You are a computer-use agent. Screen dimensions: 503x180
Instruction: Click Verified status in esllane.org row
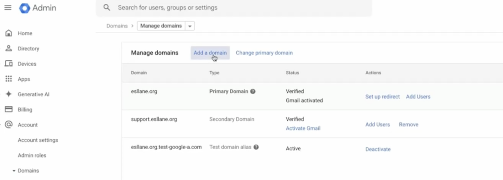[295, 91]
